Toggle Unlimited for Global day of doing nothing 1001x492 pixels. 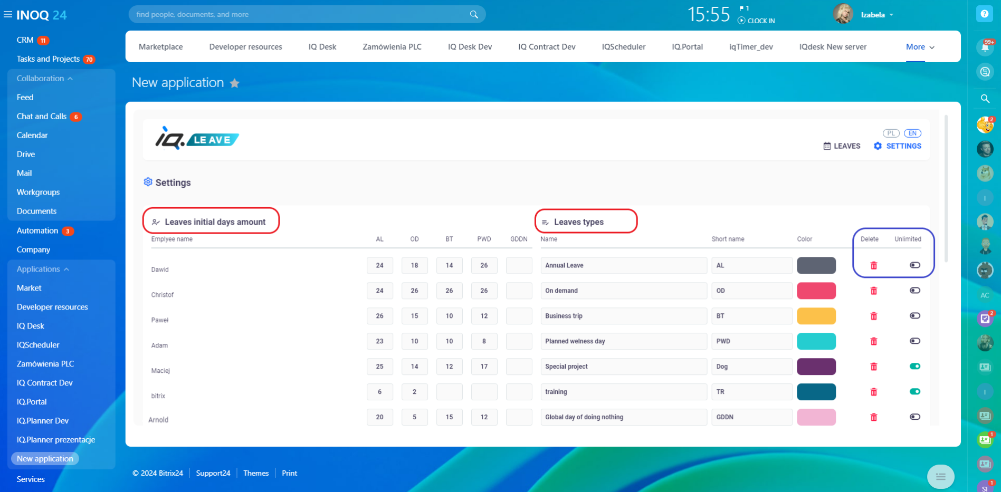915,417
